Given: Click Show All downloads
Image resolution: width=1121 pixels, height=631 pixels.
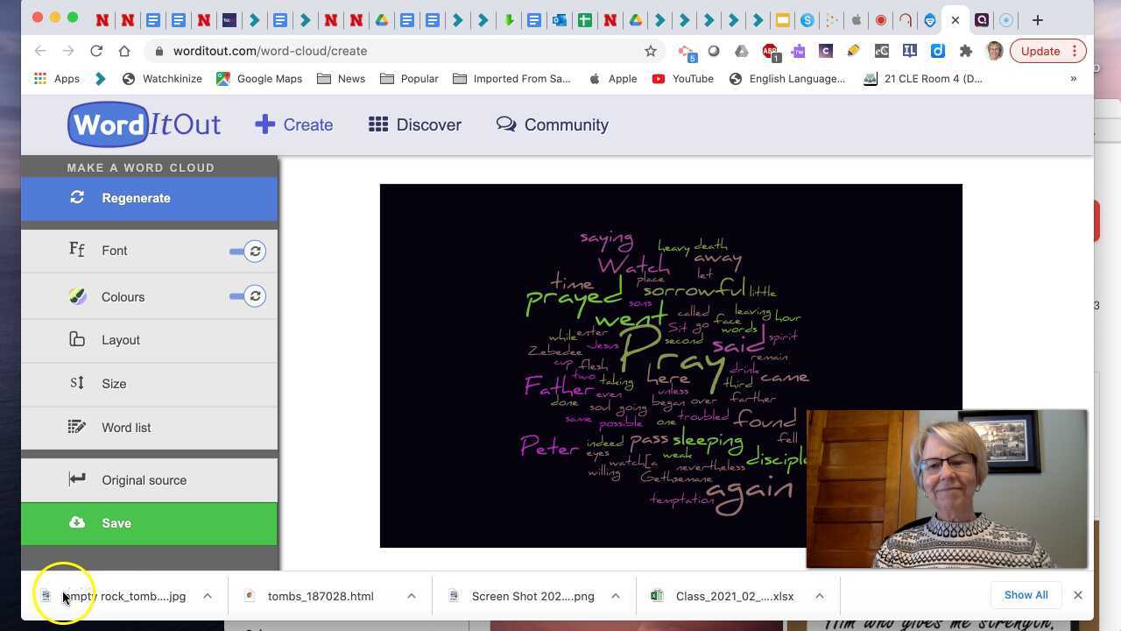Looking at the screenshot, I should (1026, 595).
